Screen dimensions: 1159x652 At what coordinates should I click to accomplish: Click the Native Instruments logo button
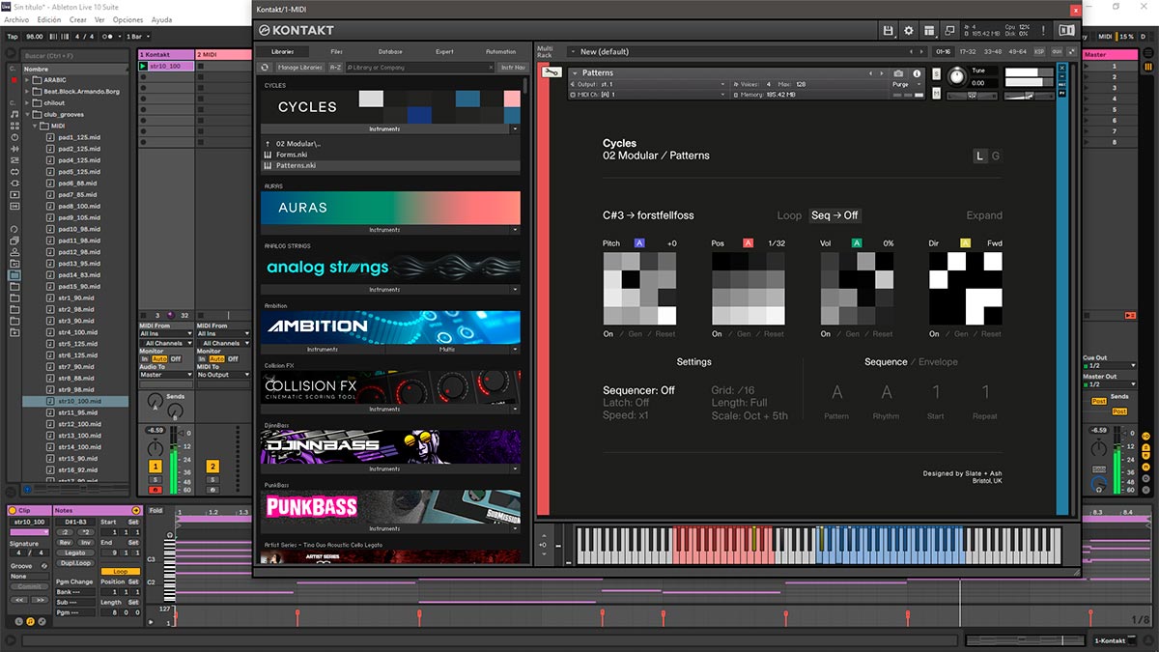(1066, 31)
